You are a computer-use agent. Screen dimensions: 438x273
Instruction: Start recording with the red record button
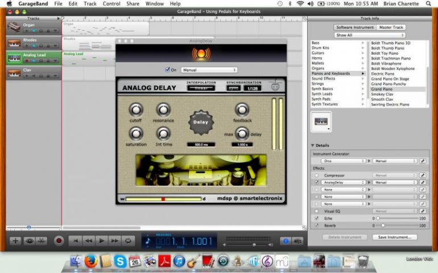coord(59,241)
